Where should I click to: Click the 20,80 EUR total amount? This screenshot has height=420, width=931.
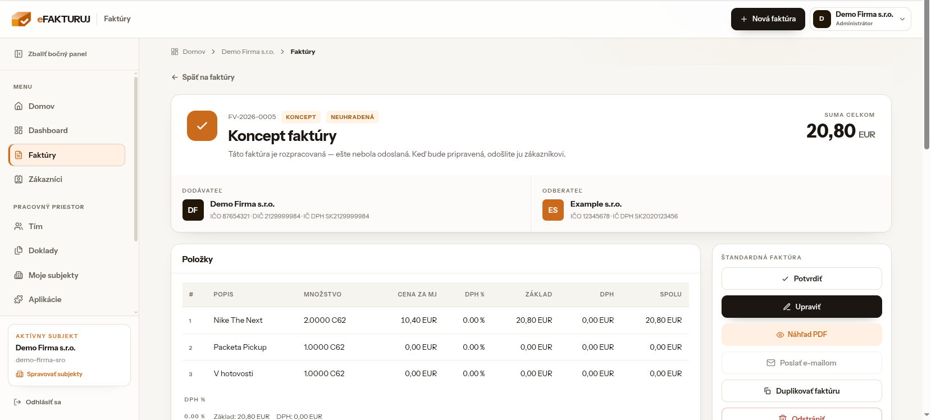(841, 131)
